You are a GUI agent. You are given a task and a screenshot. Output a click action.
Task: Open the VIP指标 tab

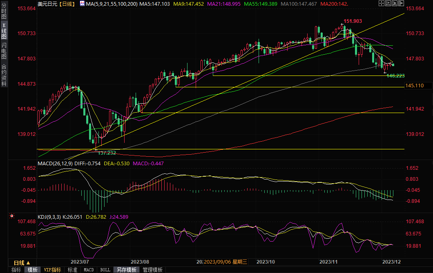coord(52,270)
